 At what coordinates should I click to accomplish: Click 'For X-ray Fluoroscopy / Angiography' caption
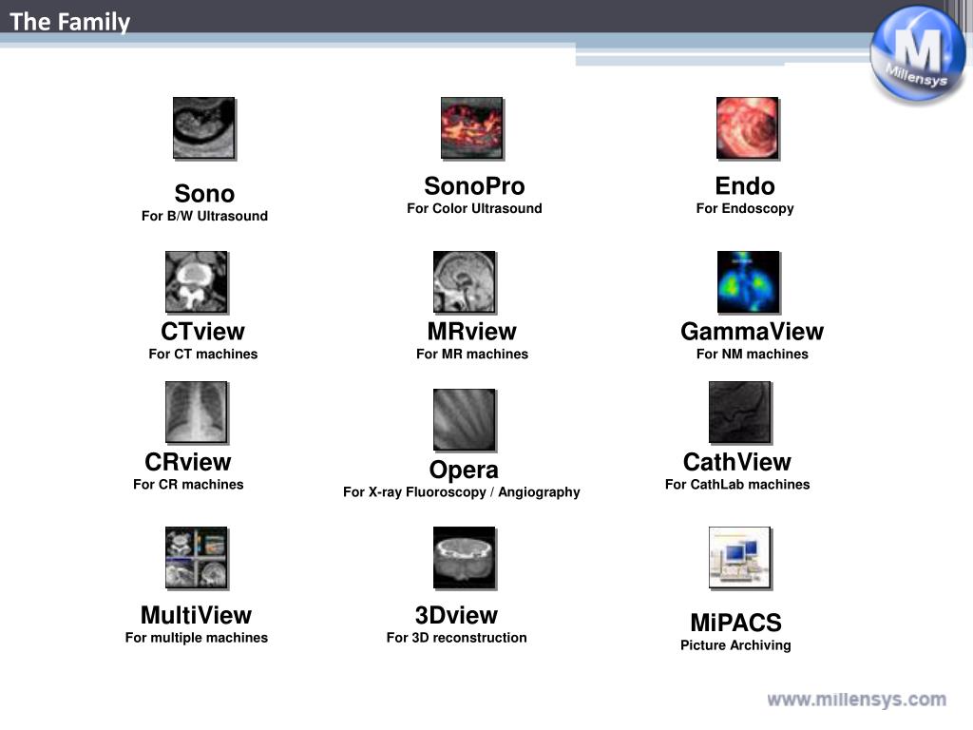[x=462, y=492]
